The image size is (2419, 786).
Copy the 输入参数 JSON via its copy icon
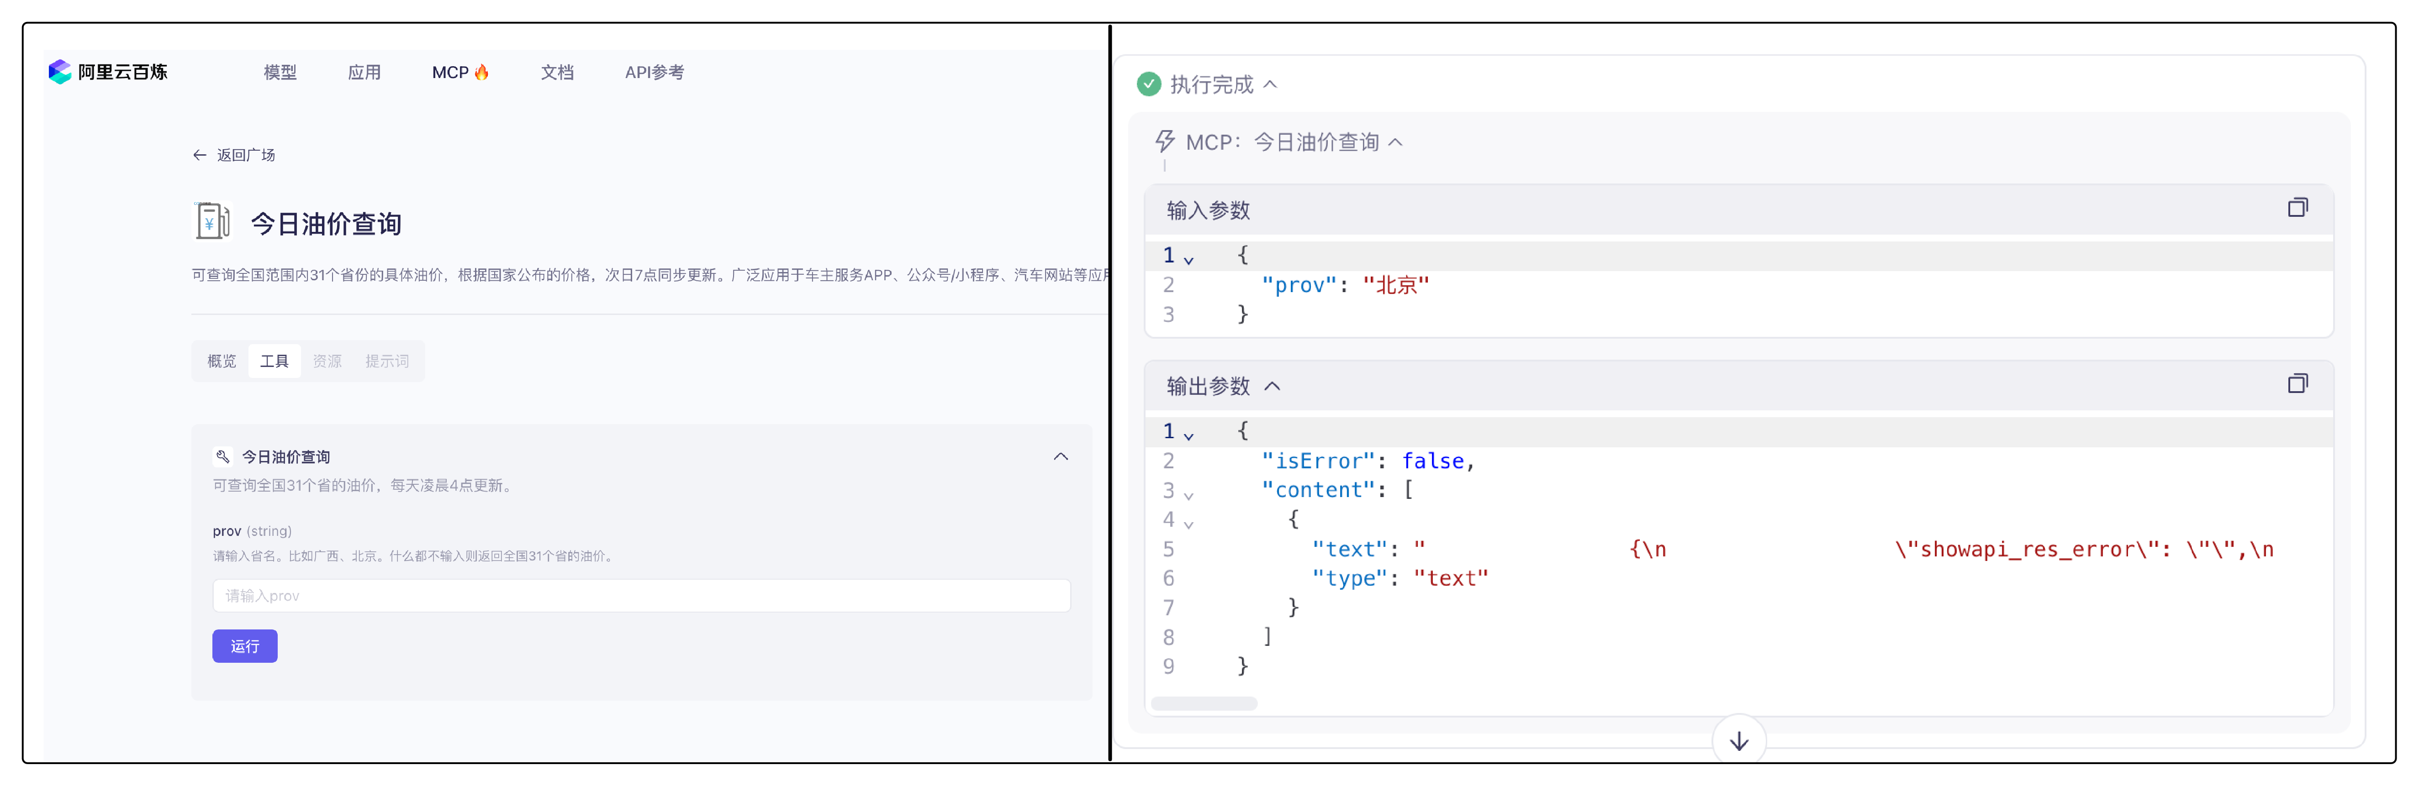(x=2298, y=206)
